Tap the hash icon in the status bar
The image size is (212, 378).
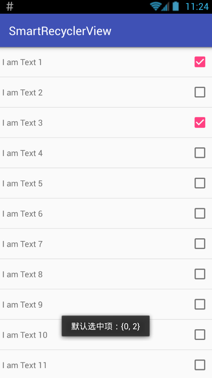9,6
